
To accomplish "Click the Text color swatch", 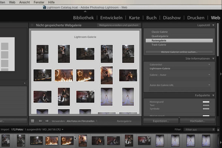I will (x=206, y=105).
